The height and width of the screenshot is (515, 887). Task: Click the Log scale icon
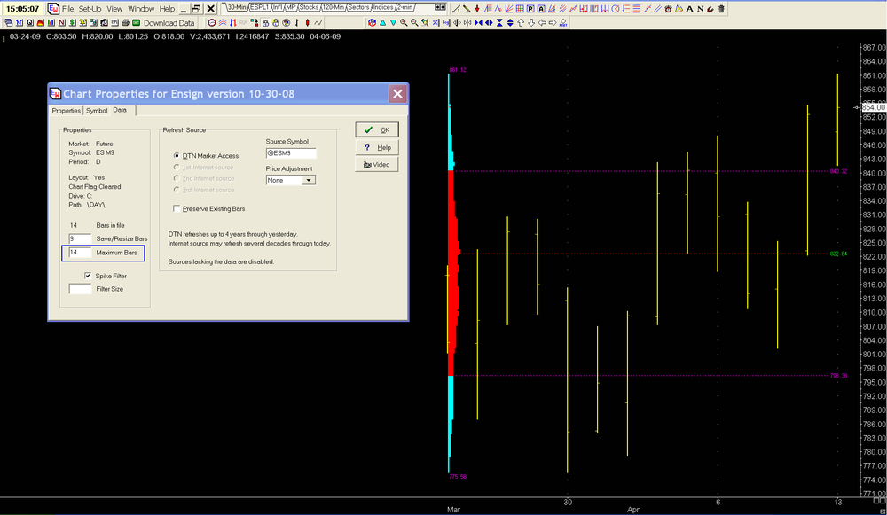click(446, 23)
